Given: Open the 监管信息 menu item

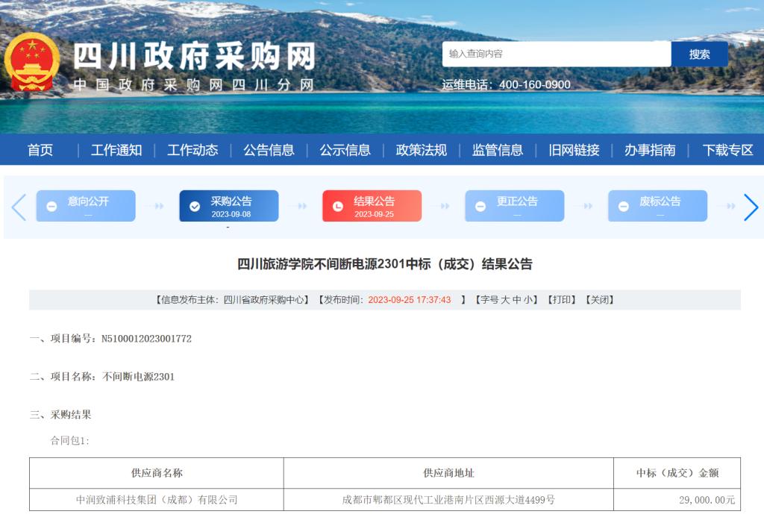Looking at the screenshot, I should pyautogui.click(x=498, y=150).
